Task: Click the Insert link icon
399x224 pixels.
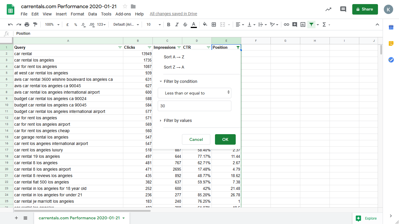Action: click(x=287, y=24)
